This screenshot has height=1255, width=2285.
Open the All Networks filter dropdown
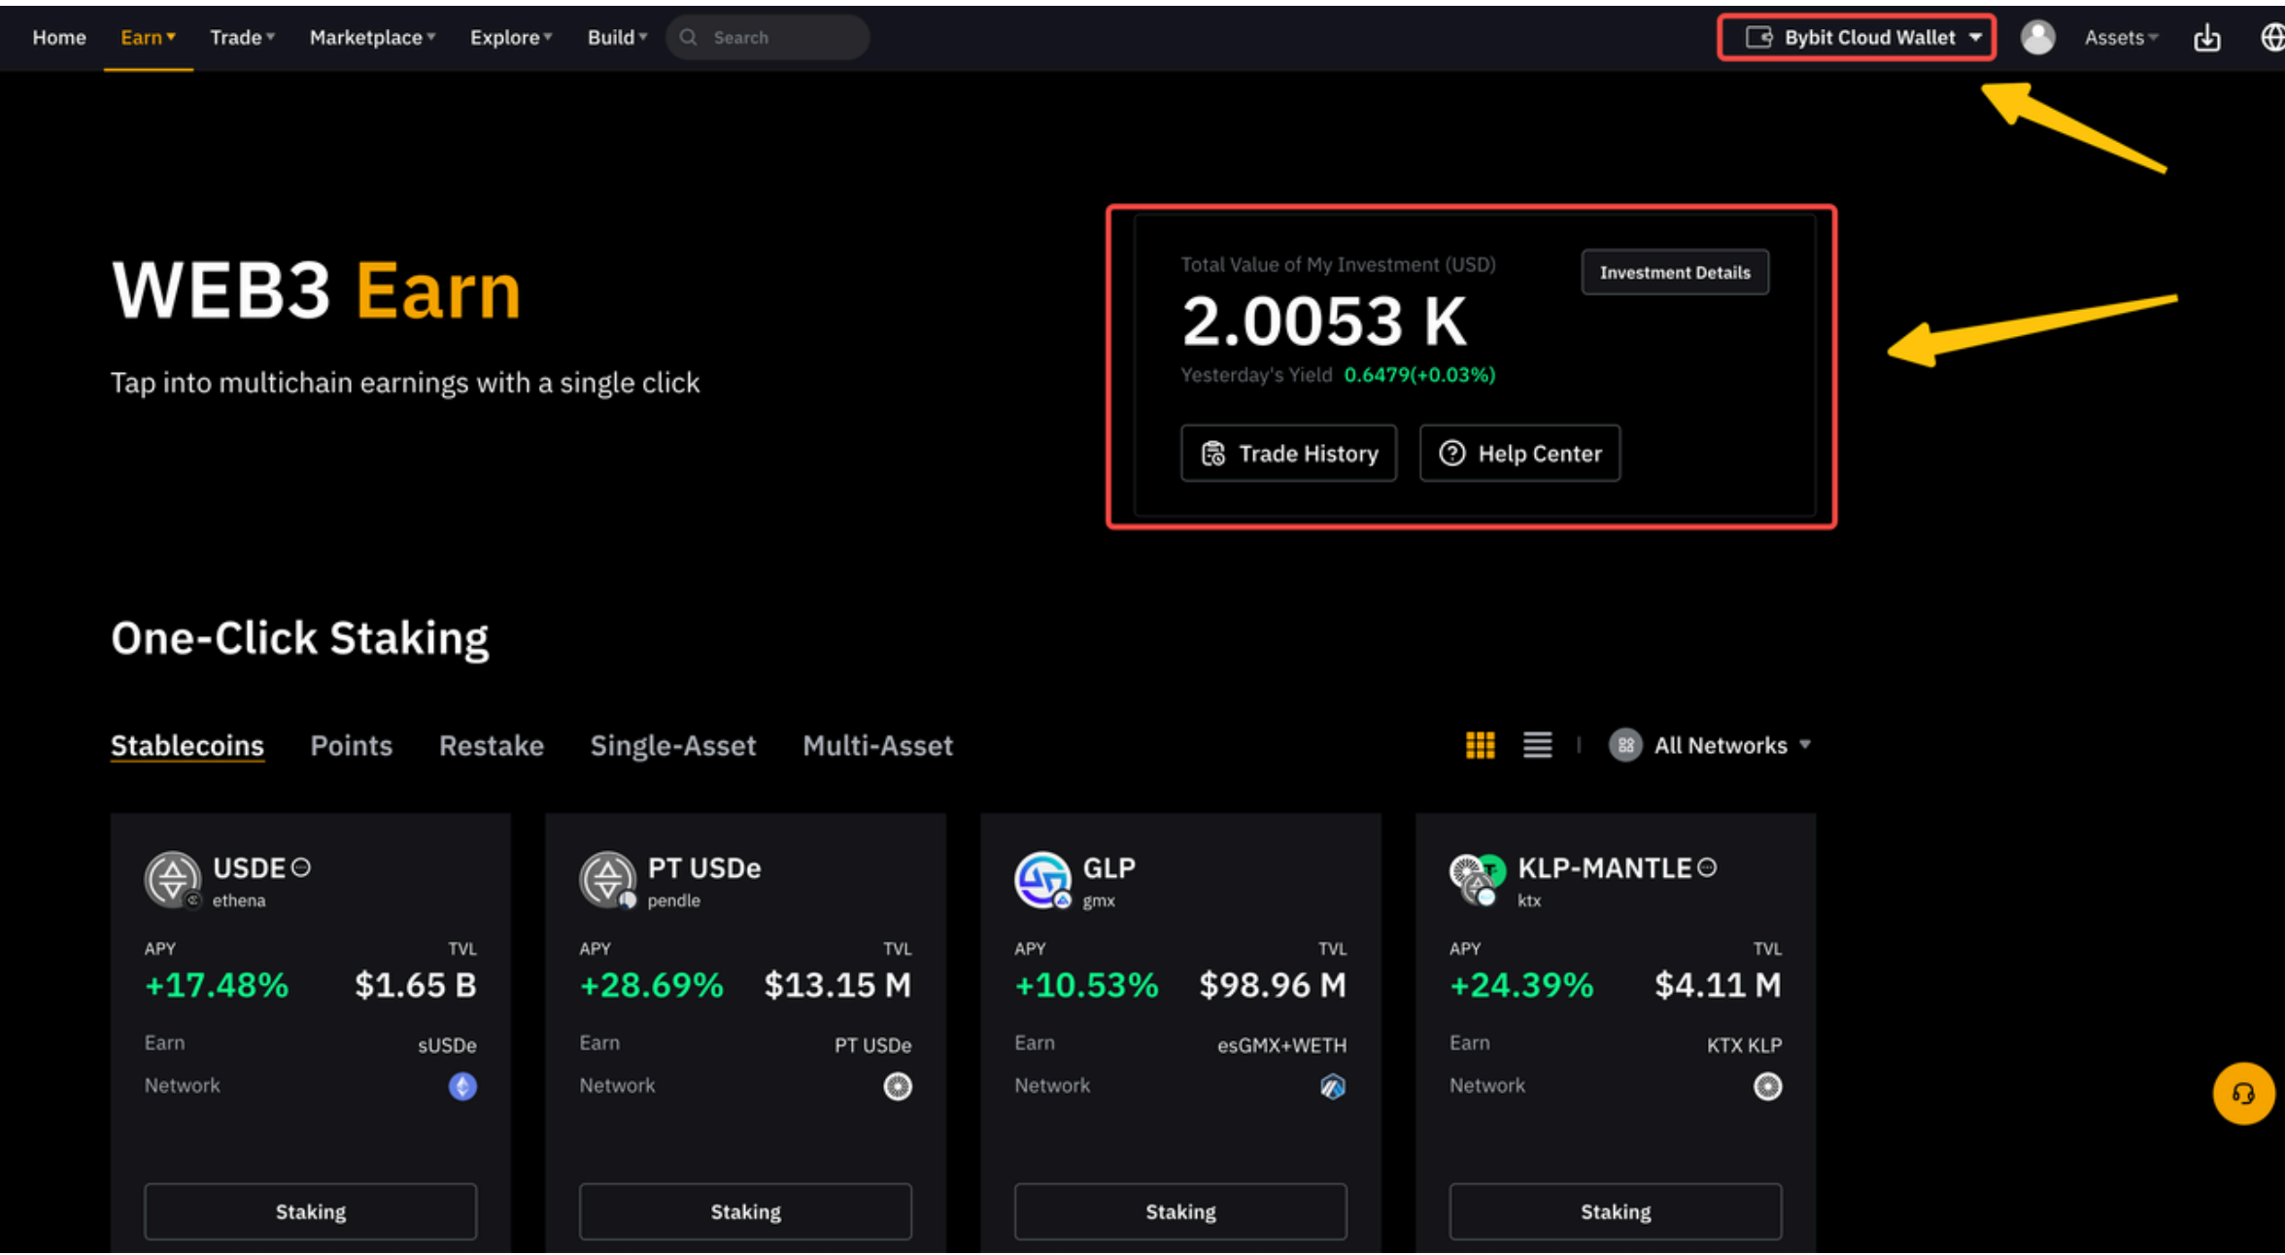tap(1710, 745)
